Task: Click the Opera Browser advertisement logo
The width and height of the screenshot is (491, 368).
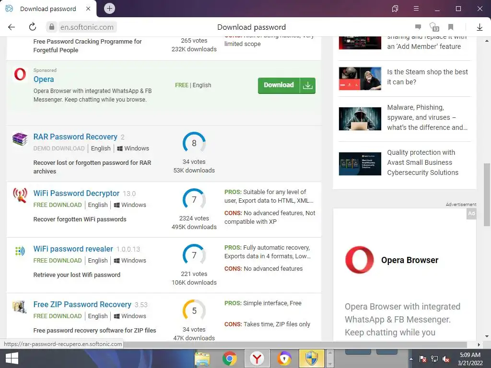Action: (360, 260)
